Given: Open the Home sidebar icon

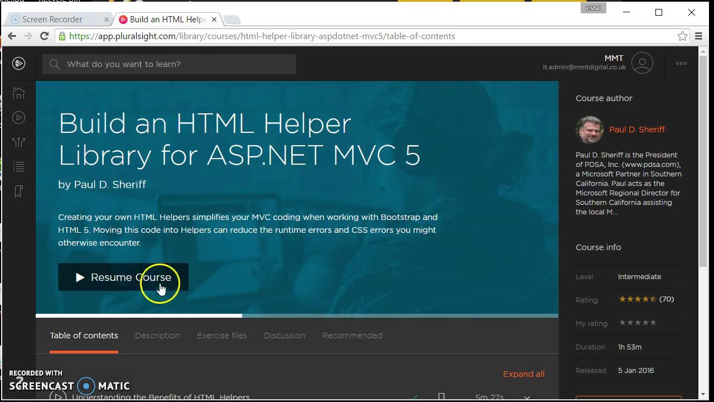Looking at the screenshot, I should point(19,93).
